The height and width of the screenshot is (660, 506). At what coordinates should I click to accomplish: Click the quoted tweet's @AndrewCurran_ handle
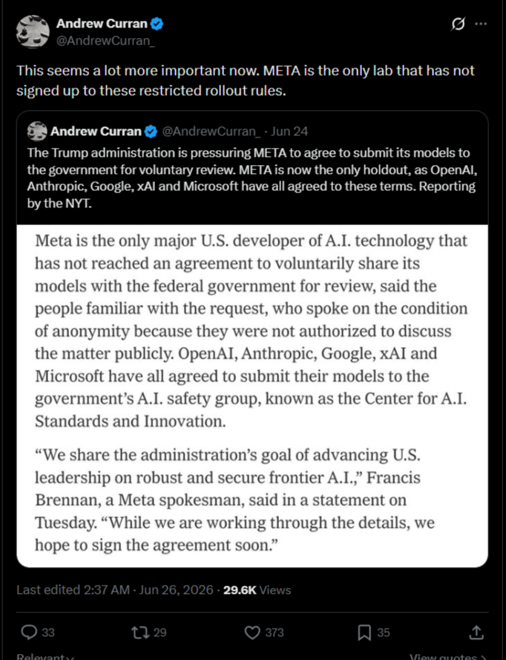[x=211, y=132]
